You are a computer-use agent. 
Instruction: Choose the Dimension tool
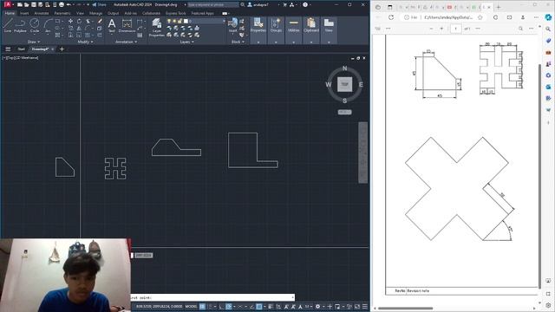[127, 25]
